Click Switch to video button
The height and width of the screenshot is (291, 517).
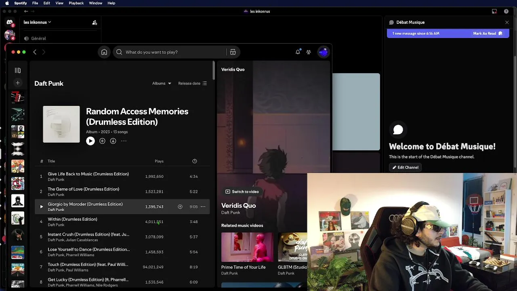[242, 192]
